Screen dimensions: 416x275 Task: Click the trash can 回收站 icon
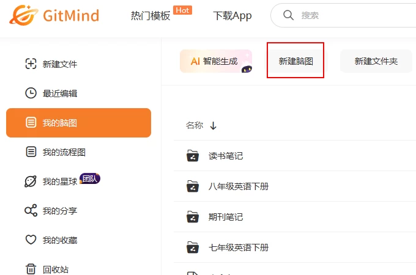point(31,269)
